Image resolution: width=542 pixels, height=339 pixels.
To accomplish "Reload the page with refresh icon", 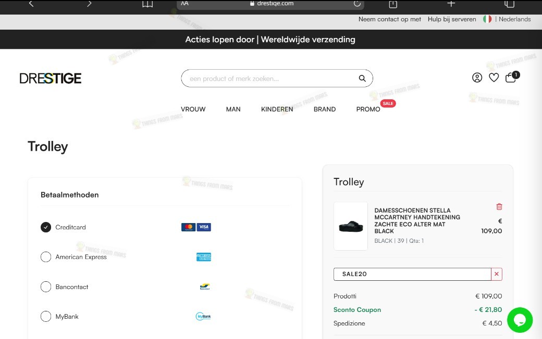I will [357, 4].
